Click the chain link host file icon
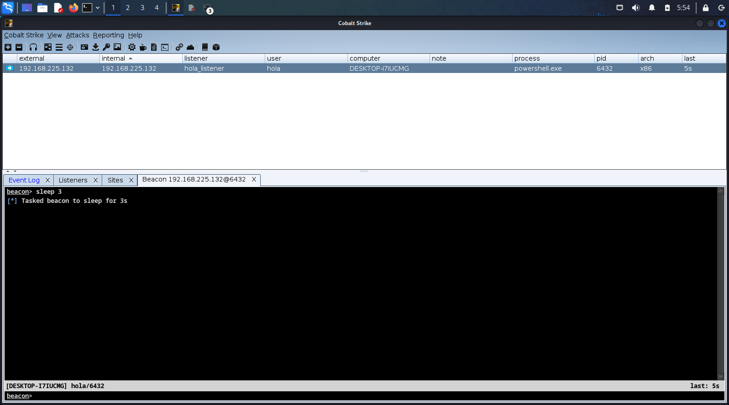 (x=179, y=47)
